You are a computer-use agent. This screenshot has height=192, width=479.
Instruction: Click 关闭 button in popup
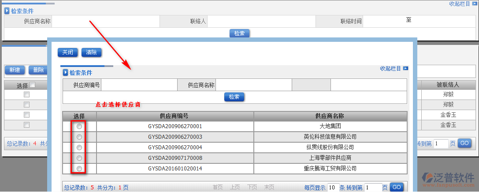click(x=68, y=52)
